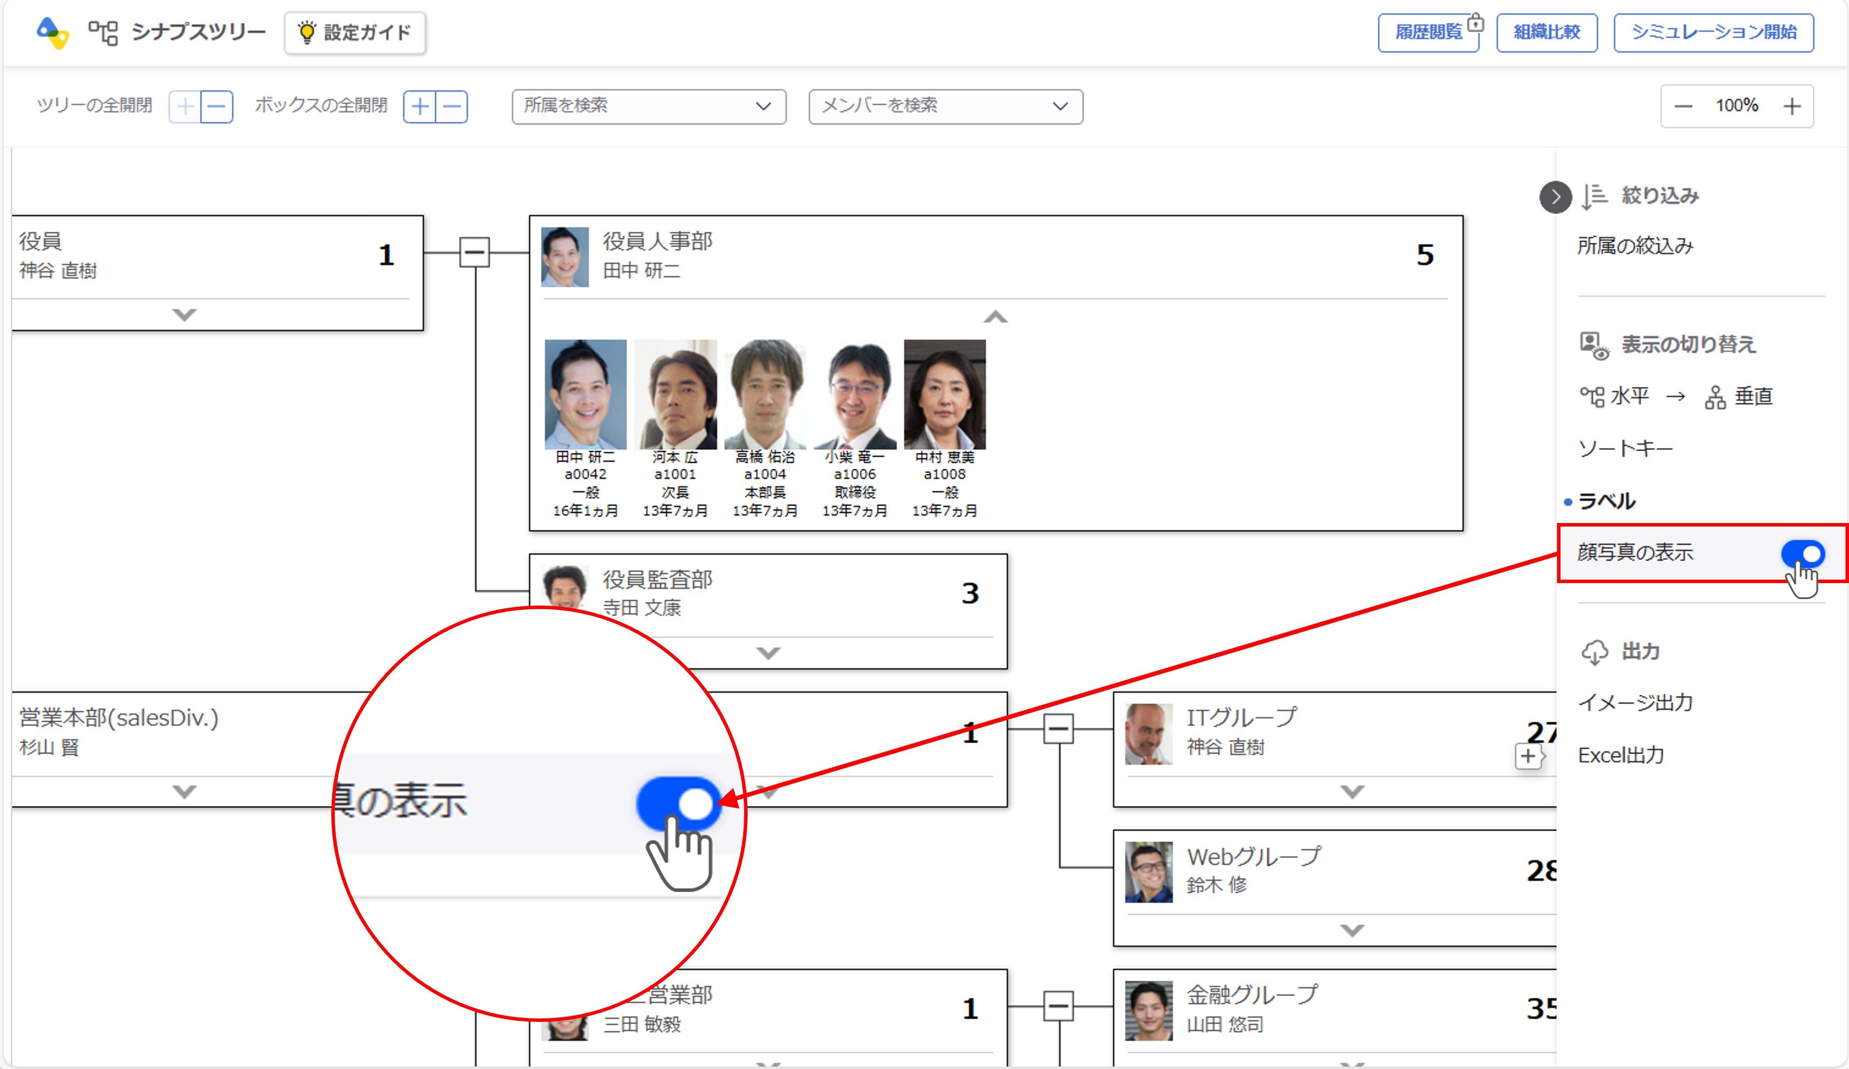Open the 所属を検索 dropdown
1849x1069 pixels.
(x=649, y=106)
